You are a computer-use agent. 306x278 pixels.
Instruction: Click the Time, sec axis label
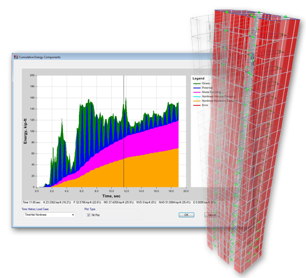pyautogui.click(x=111, y=196)
